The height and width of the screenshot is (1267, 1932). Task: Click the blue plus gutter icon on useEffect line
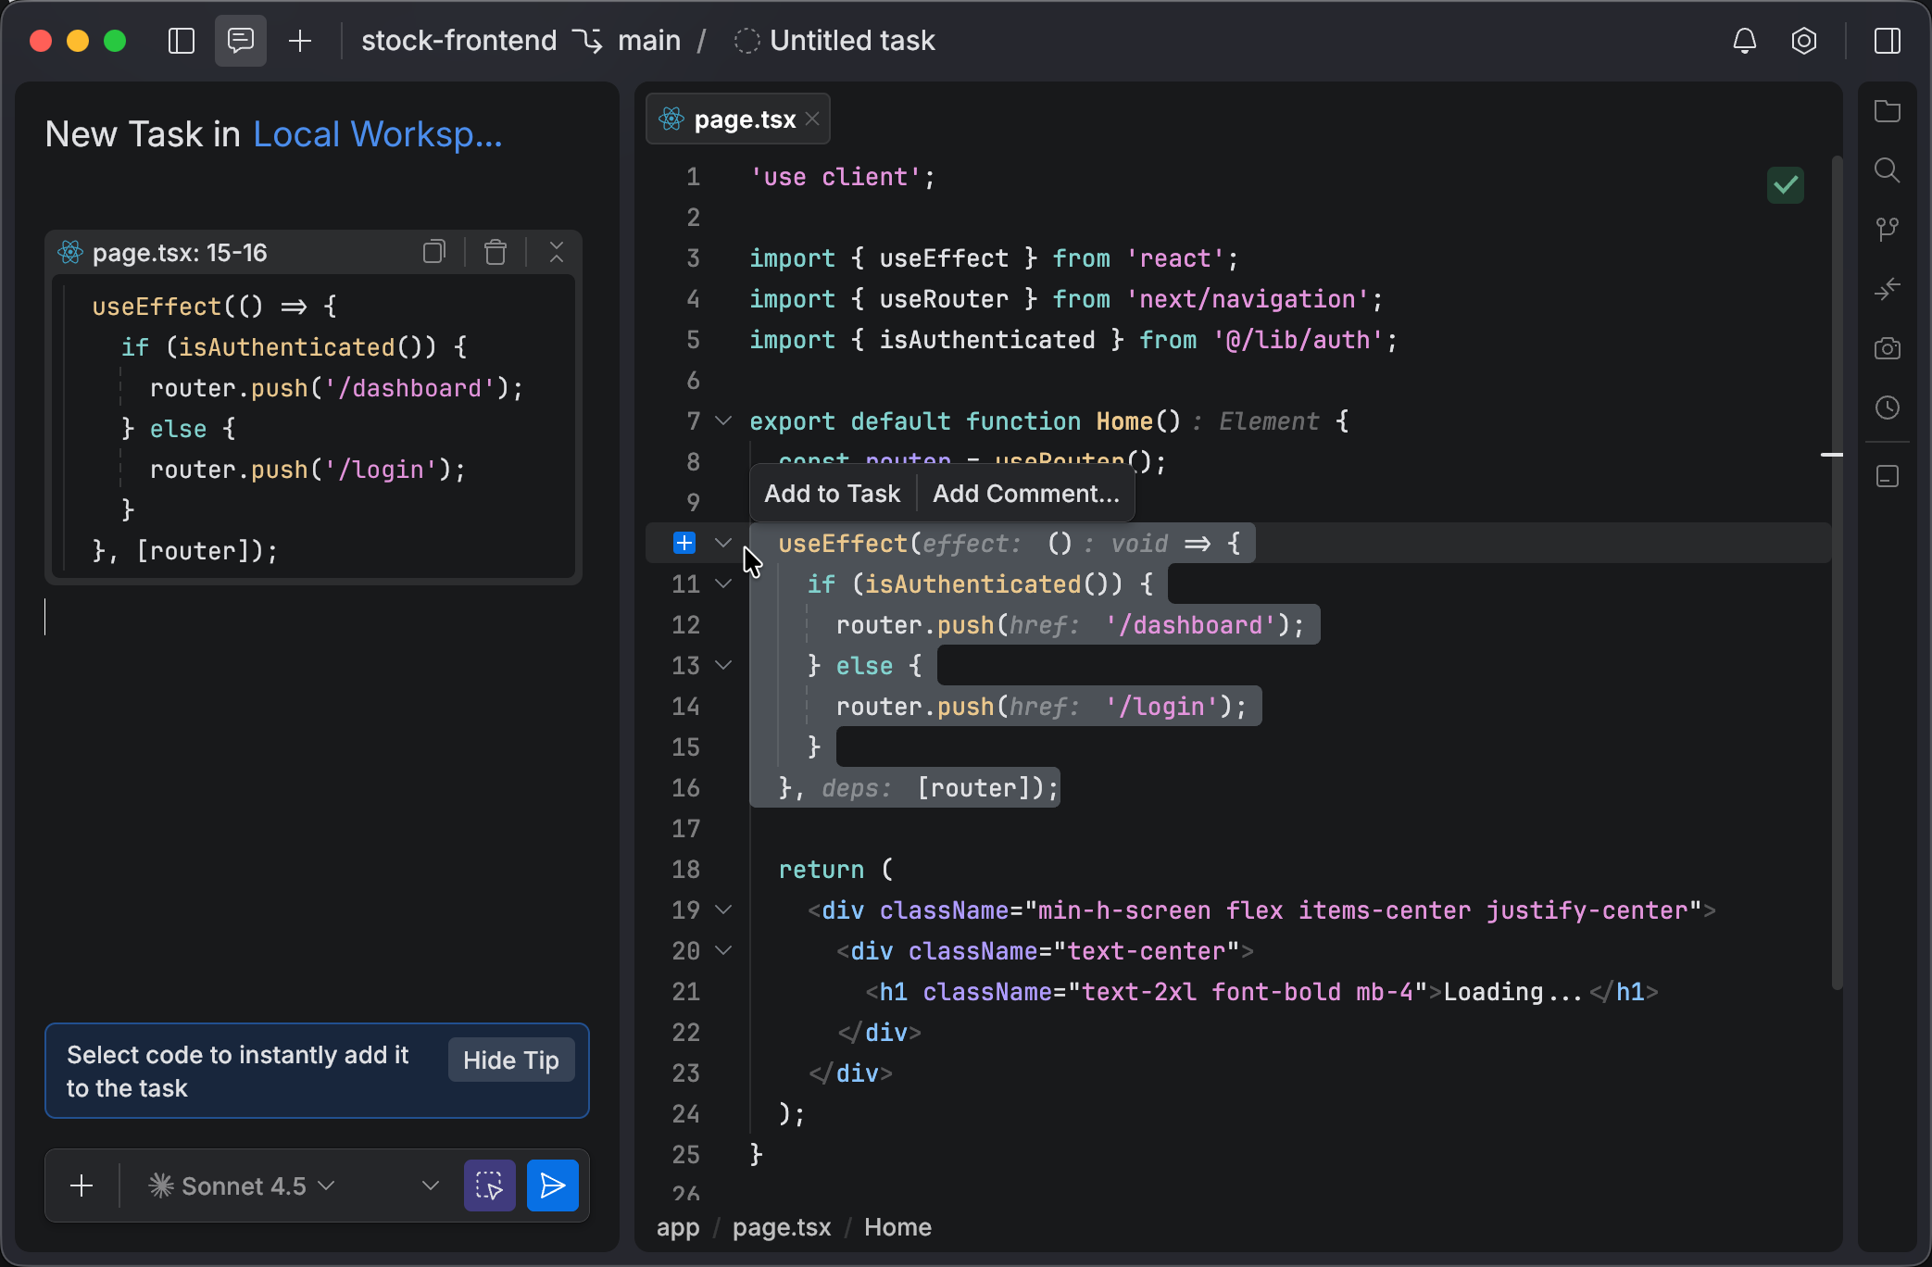[x=684, y=543]
